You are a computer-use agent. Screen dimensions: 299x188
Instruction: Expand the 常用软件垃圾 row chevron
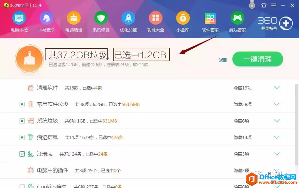click(277, 104)
